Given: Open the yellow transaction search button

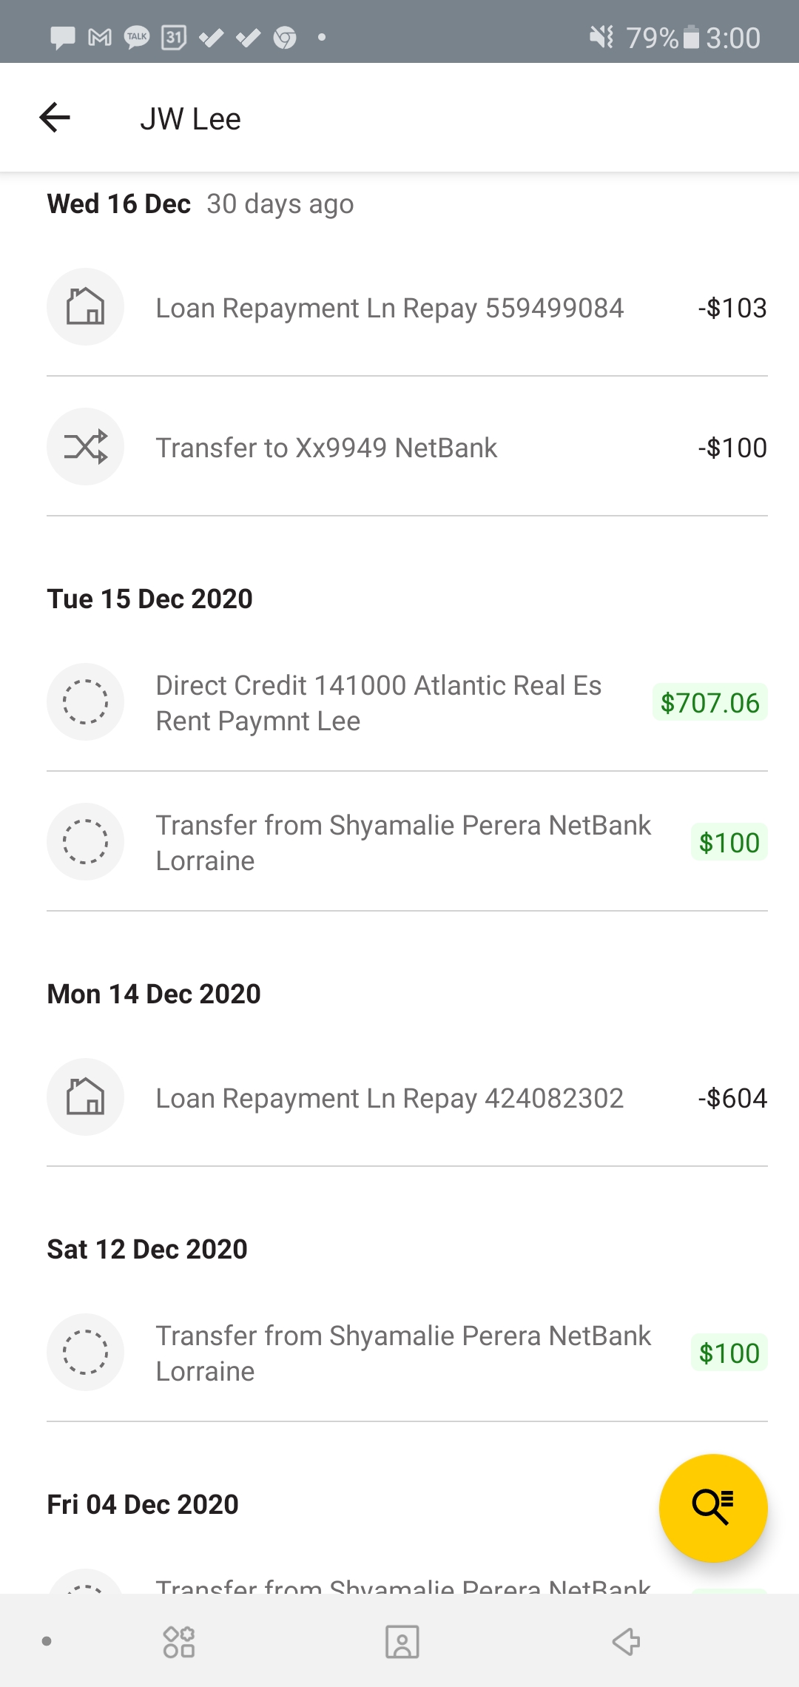Looking at the screenshot, I should (x=712, y=1507).
